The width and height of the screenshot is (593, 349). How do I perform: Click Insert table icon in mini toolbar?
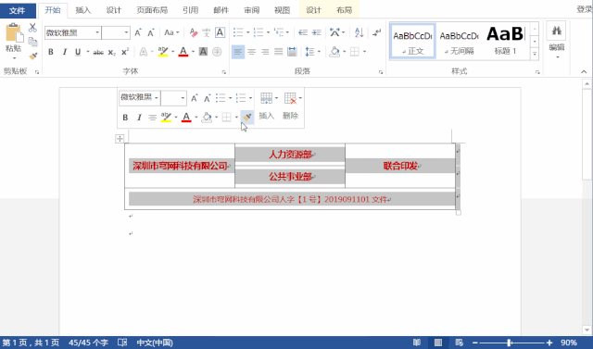coord(266,98)
